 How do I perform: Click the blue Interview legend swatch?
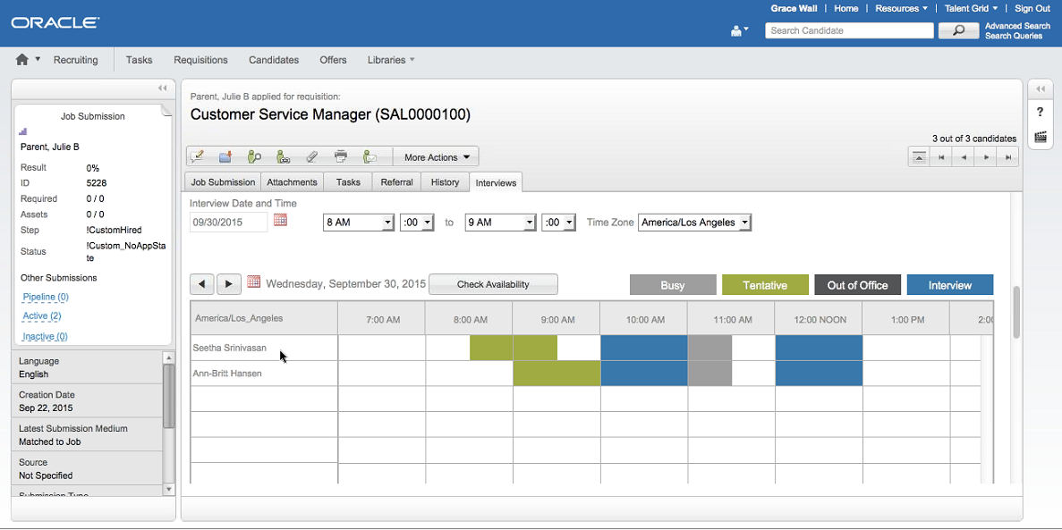pyautogui.click(x=949, y=285)
